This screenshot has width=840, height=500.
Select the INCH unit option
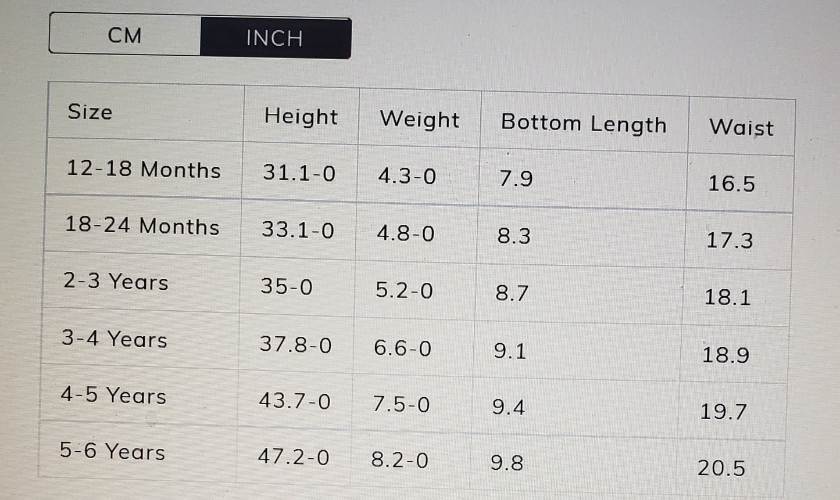point(274,38)
